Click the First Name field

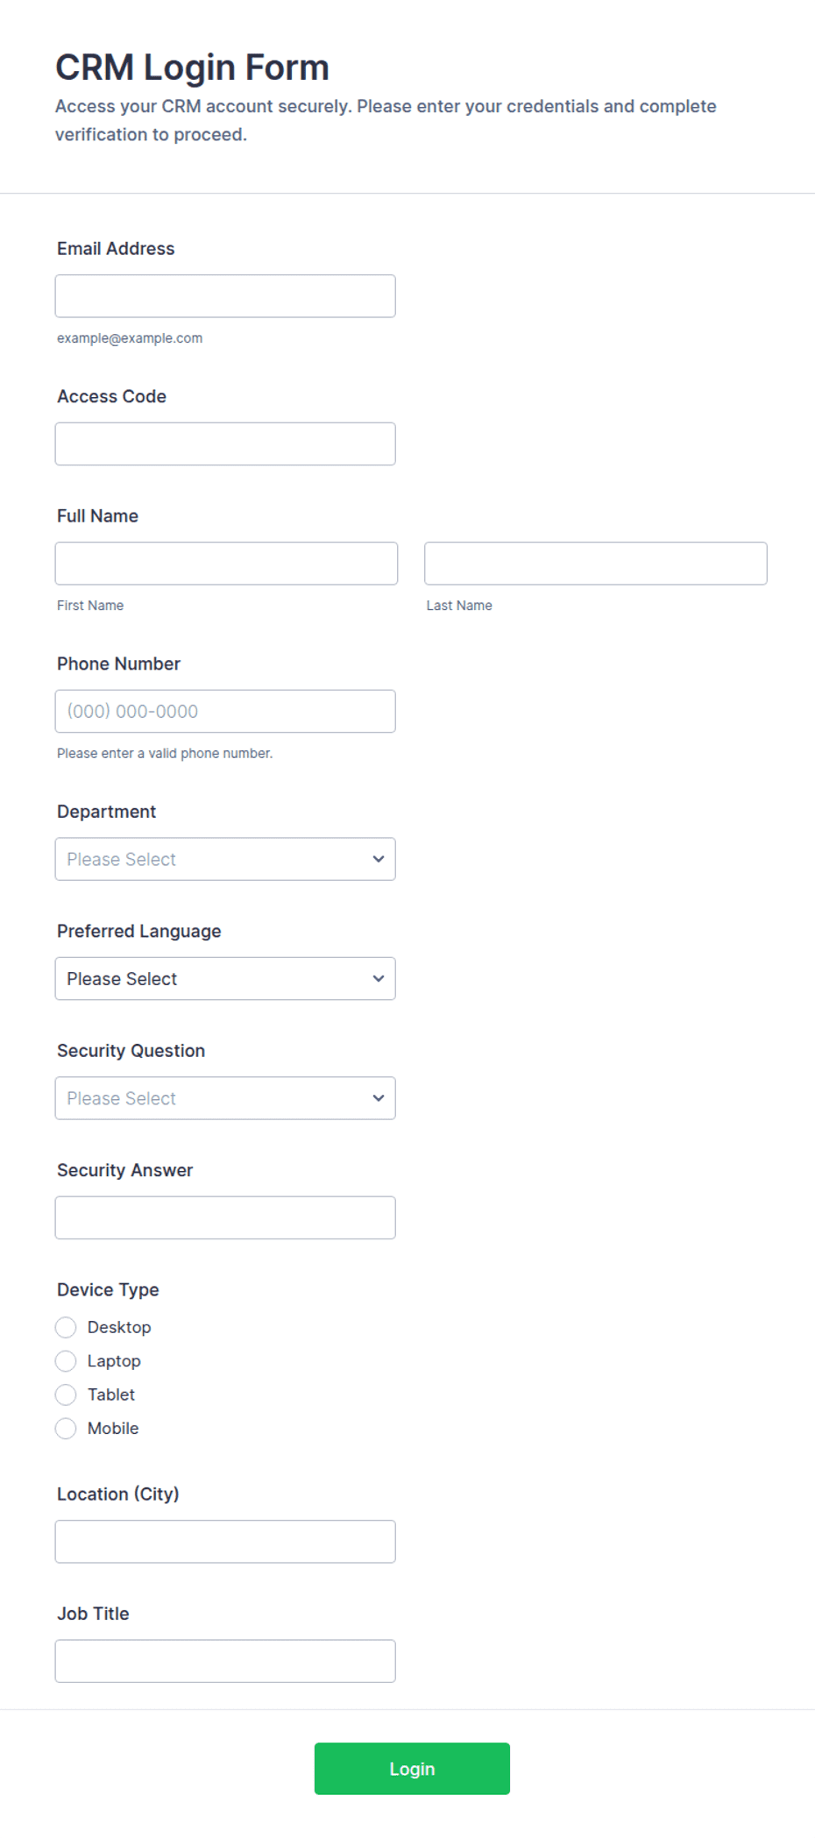226,564
